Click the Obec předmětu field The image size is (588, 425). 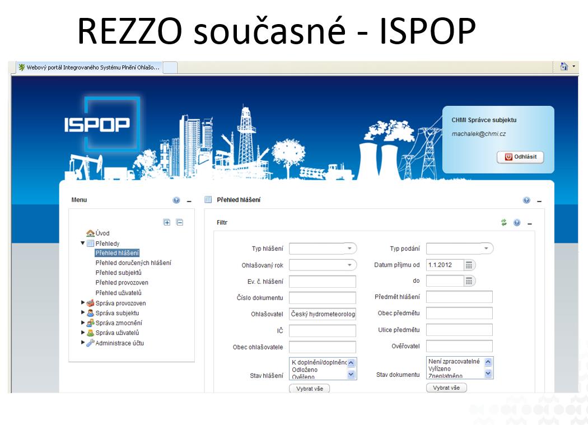(x=459, y=313)
